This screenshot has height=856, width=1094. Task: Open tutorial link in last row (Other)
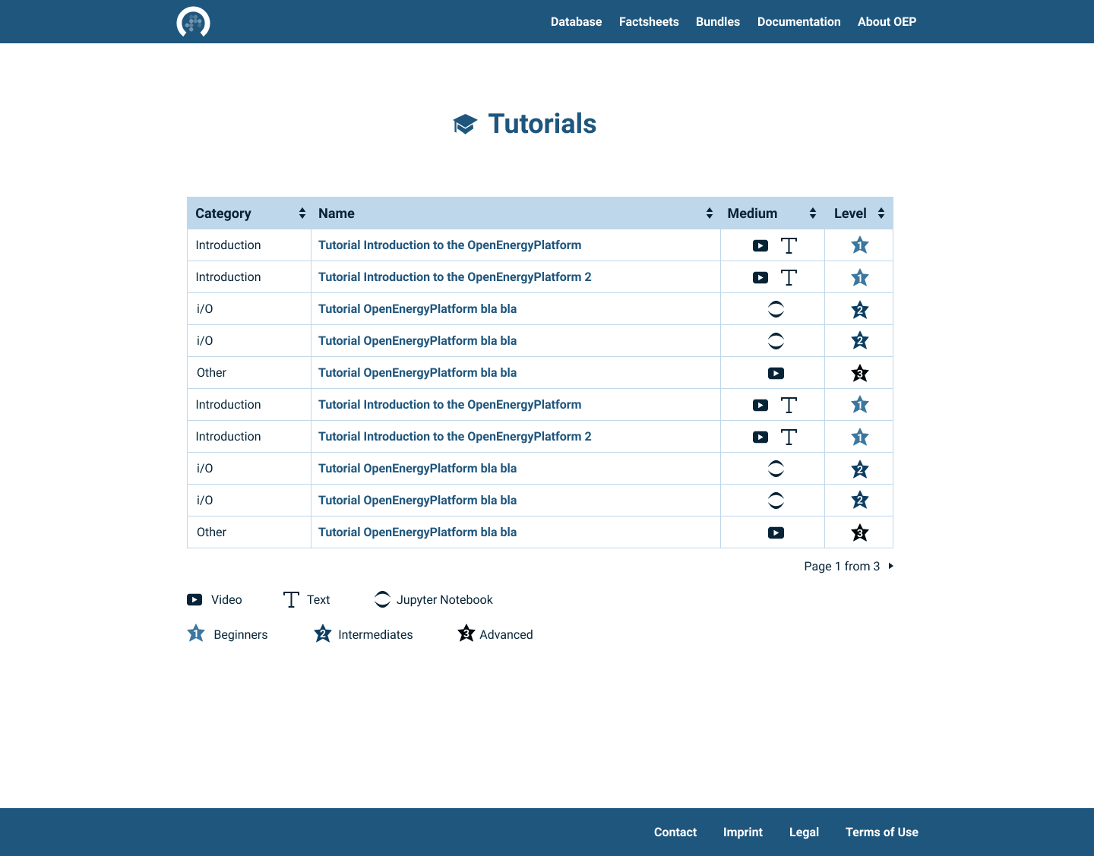click(418, 532)
